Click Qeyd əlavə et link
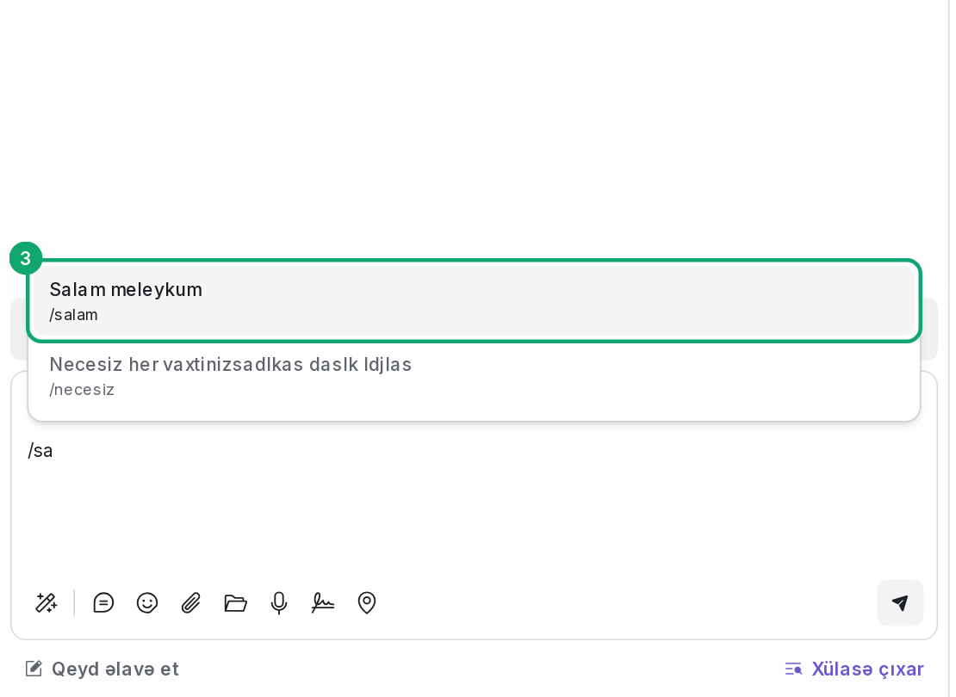 [115, 669]
